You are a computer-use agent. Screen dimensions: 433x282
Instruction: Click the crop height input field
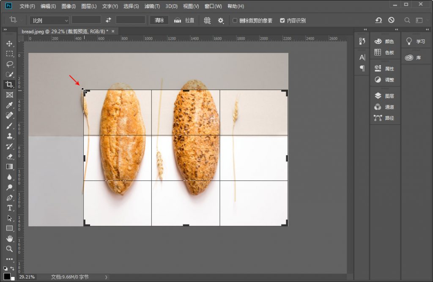tap(131, 20)
